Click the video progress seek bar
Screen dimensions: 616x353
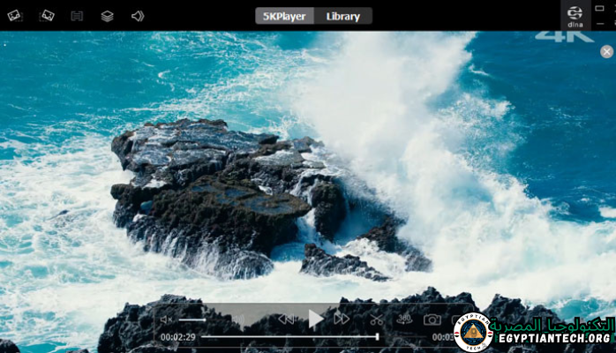[289, 336]
